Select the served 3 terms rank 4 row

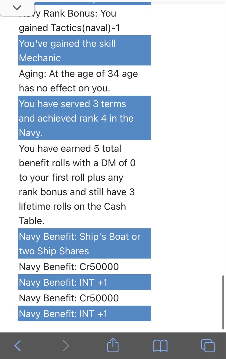coord(84,118)
